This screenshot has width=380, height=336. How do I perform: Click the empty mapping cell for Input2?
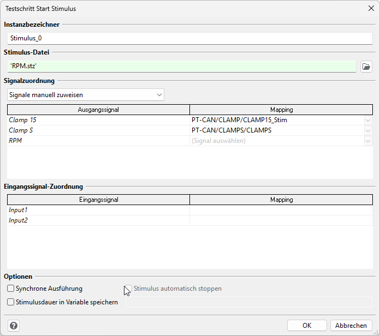(x=281, y=220)
